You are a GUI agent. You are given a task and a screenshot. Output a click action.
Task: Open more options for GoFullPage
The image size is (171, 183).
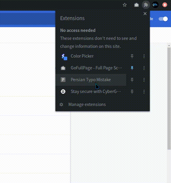[144, 68]
